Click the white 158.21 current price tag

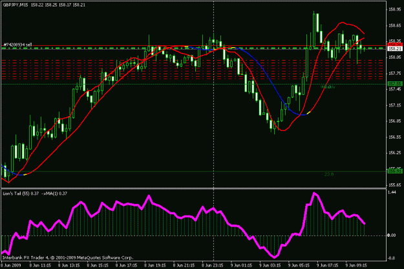395,48
